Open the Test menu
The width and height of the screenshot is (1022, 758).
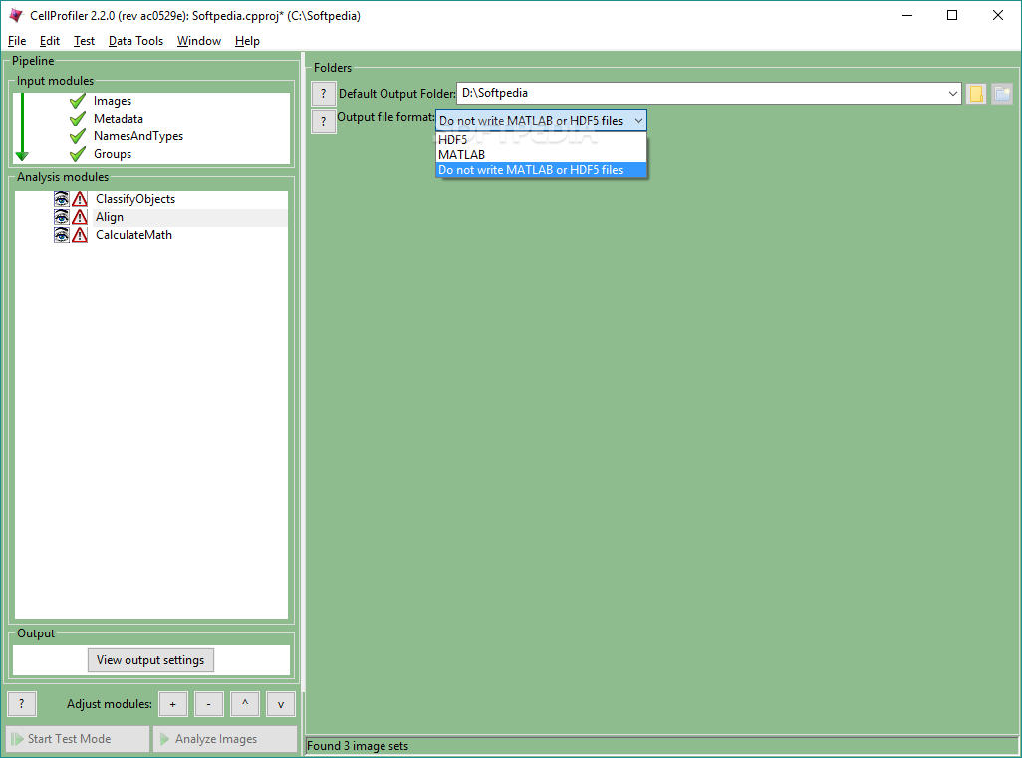click(x=84, y=41)
